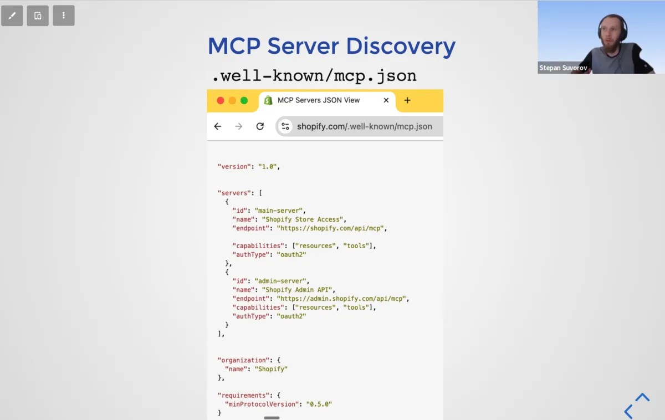Select the MCP Servers JSON View tab

pos(327,101)
